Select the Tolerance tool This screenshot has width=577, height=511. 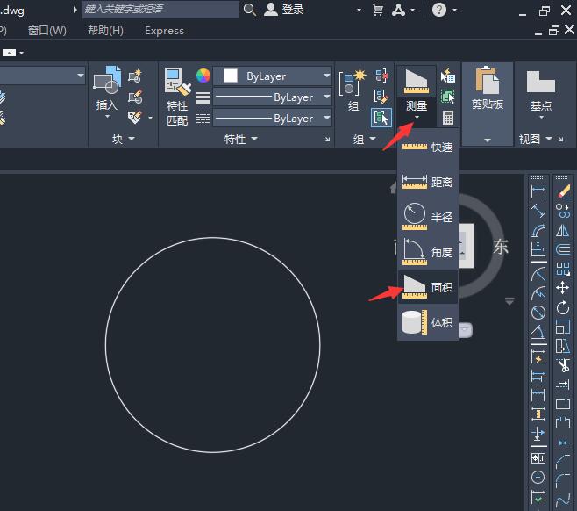(538, 458)
